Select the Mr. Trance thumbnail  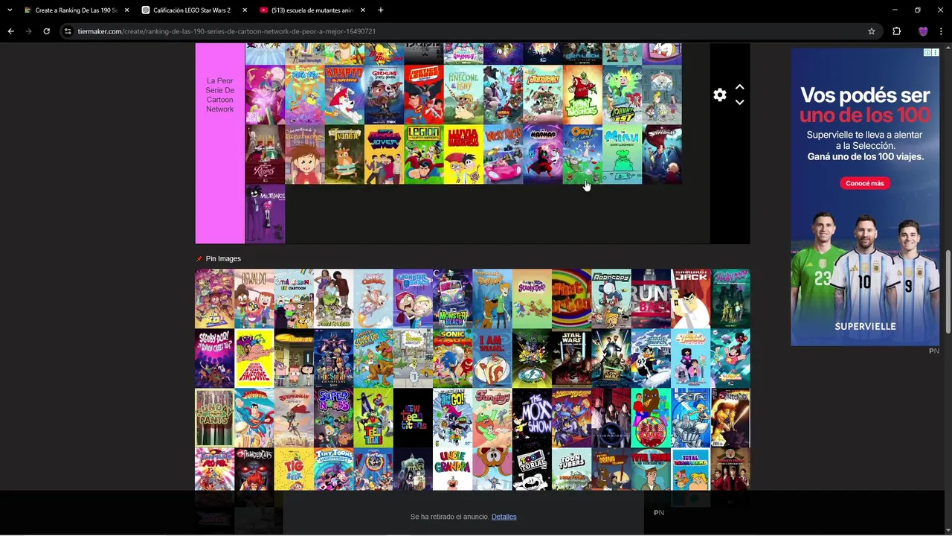click(x=266, y=214)
